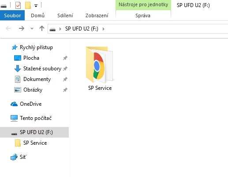Open the Zobrazení ribbon tab
228x177 pixels.
[x=97, y=15]
